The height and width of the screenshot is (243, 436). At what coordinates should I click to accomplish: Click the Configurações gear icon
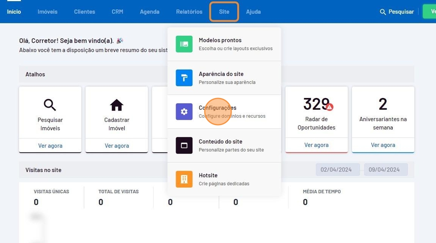coord(184,112)
